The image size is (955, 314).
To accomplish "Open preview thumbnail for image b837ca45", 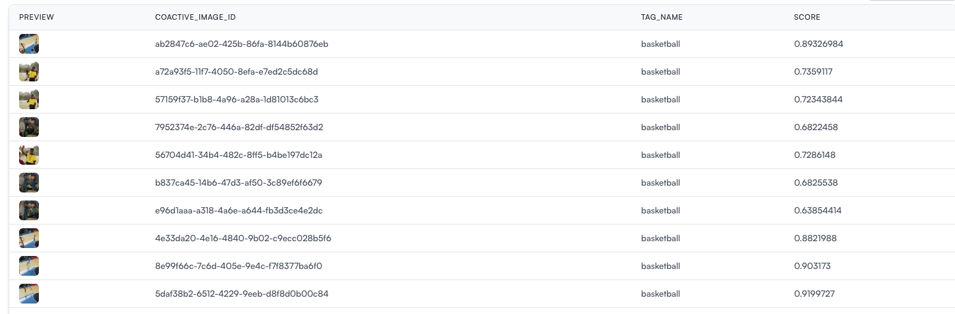I will tap(29, 183).
